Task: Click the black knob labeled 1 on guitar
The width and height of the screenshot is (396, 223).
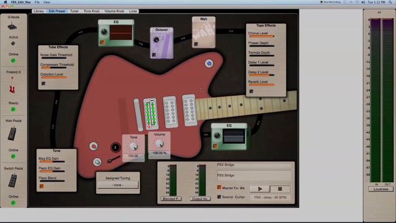Action: [x=116, y=147]
